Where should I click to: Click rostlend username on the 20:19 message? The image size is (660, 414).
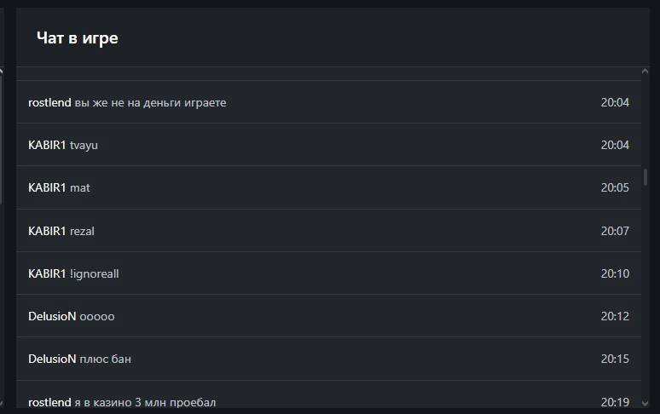pyautogui.click(x=49, y=401)
